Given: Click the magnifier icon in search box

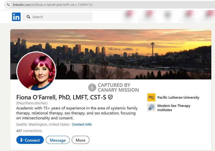Looking at the screenshot, I should point(28,17).
